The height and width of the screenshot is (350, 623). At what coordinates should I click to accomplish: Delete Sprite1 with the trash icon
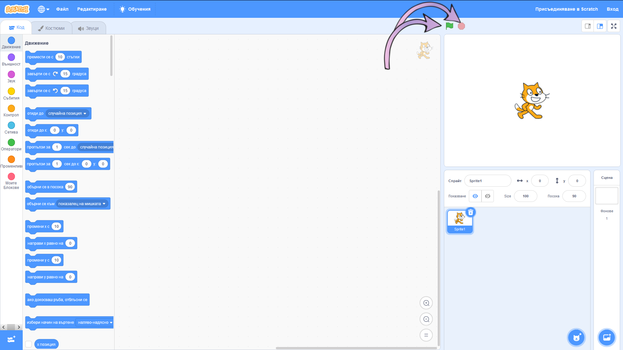click(470, 213)
